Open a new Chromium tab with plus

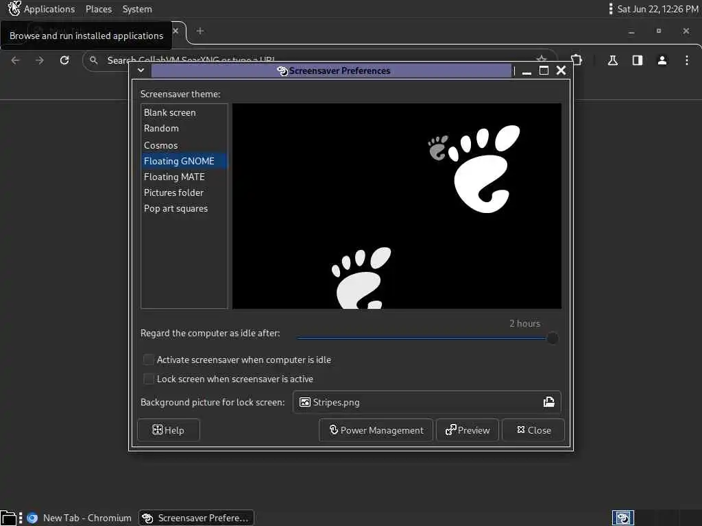(200, 31)
